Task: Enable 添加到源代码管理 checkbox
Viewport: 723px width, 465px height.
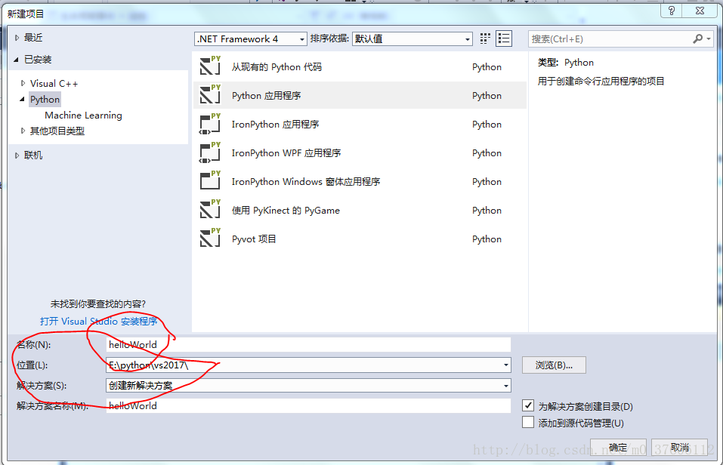Action: pyautogui.click(x=528, y=422)
